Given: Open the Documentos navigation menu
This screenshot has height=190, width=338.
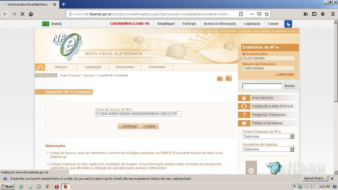Looking at the screenshot, I should point(125,67).
